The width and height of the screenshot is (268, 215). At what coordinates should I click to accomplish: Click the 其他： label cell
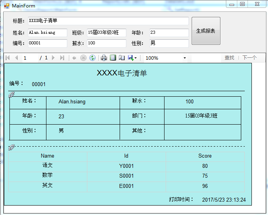142,132
